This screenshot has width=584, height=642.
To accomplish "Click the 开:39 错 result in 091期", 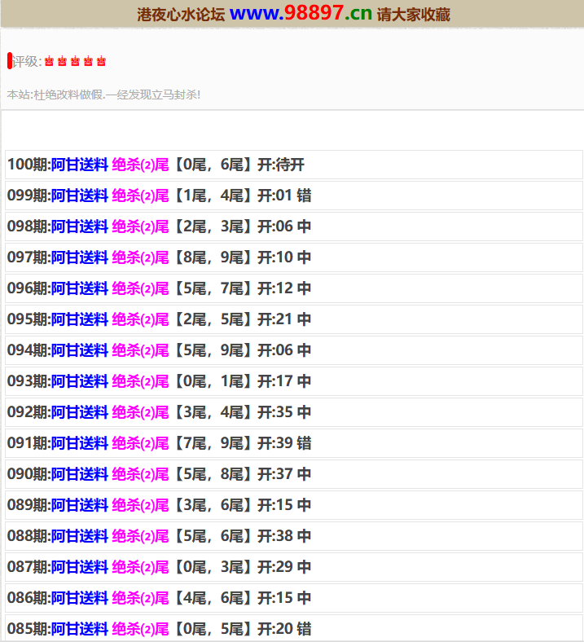I will tap(284, 443).
